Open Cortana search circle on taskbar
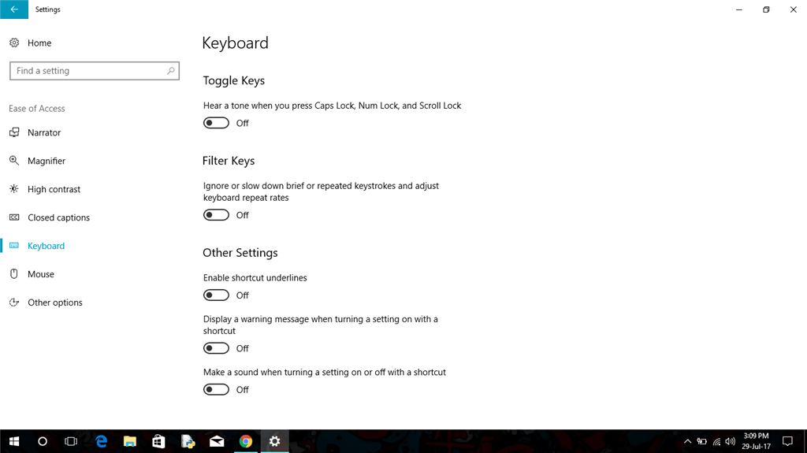Viewport: 807px width, 453px height. 43,441
